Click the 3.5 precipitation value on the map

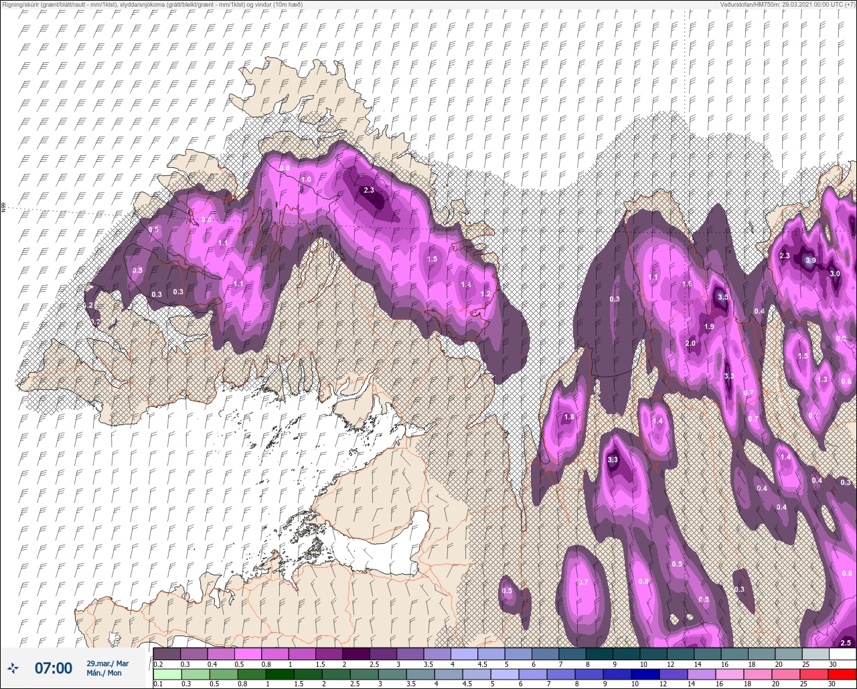[722, 297]
